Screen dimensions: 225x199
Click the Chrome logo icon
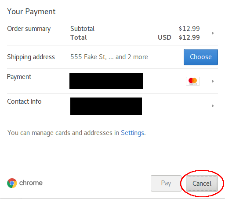point(12,183)
